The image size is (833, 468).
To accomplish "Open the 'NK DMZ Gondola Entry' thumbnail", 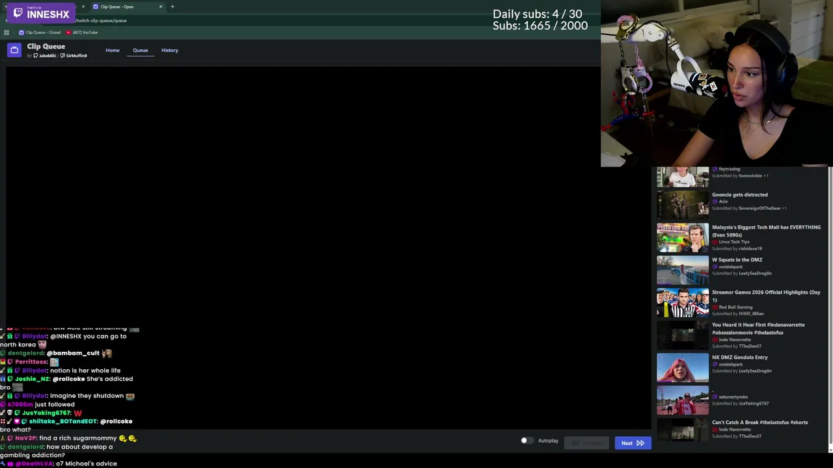I will [x=683, y=367].
